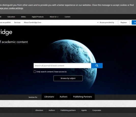Follow the cookie settings link in banner
The image size is (136, 117).
pyautogui.click(x=11, y=8)
